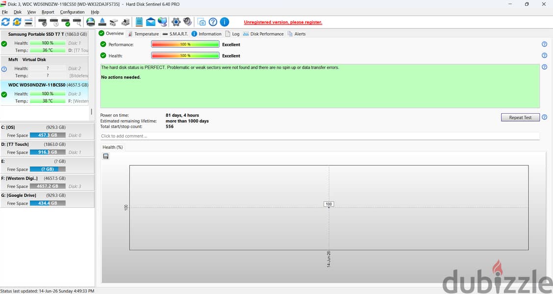The height and width of the screenshot is (294, 553).
Task: Click the blue info circle toolbar icon
Action: 225,22
